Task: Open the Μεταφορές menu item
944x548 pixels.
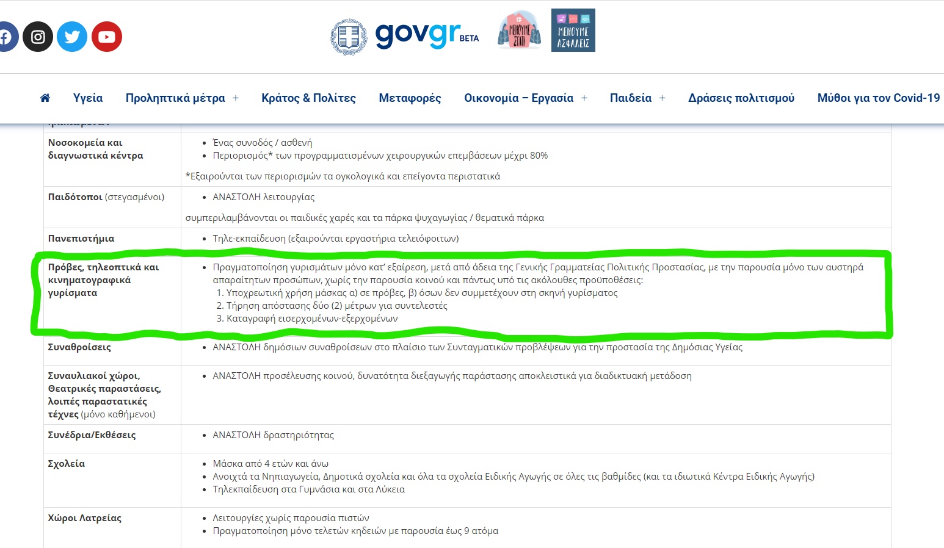Action: point(410,98)
